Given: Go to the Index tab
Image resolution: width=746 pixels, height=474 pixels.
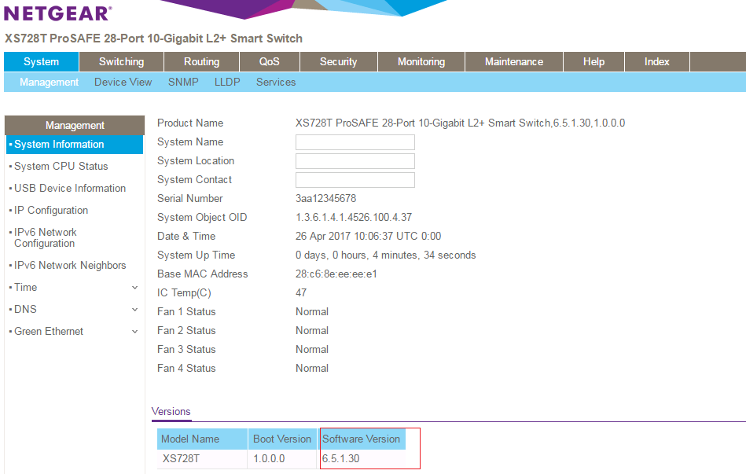Looking at the screenshot, I should [656, 62].
